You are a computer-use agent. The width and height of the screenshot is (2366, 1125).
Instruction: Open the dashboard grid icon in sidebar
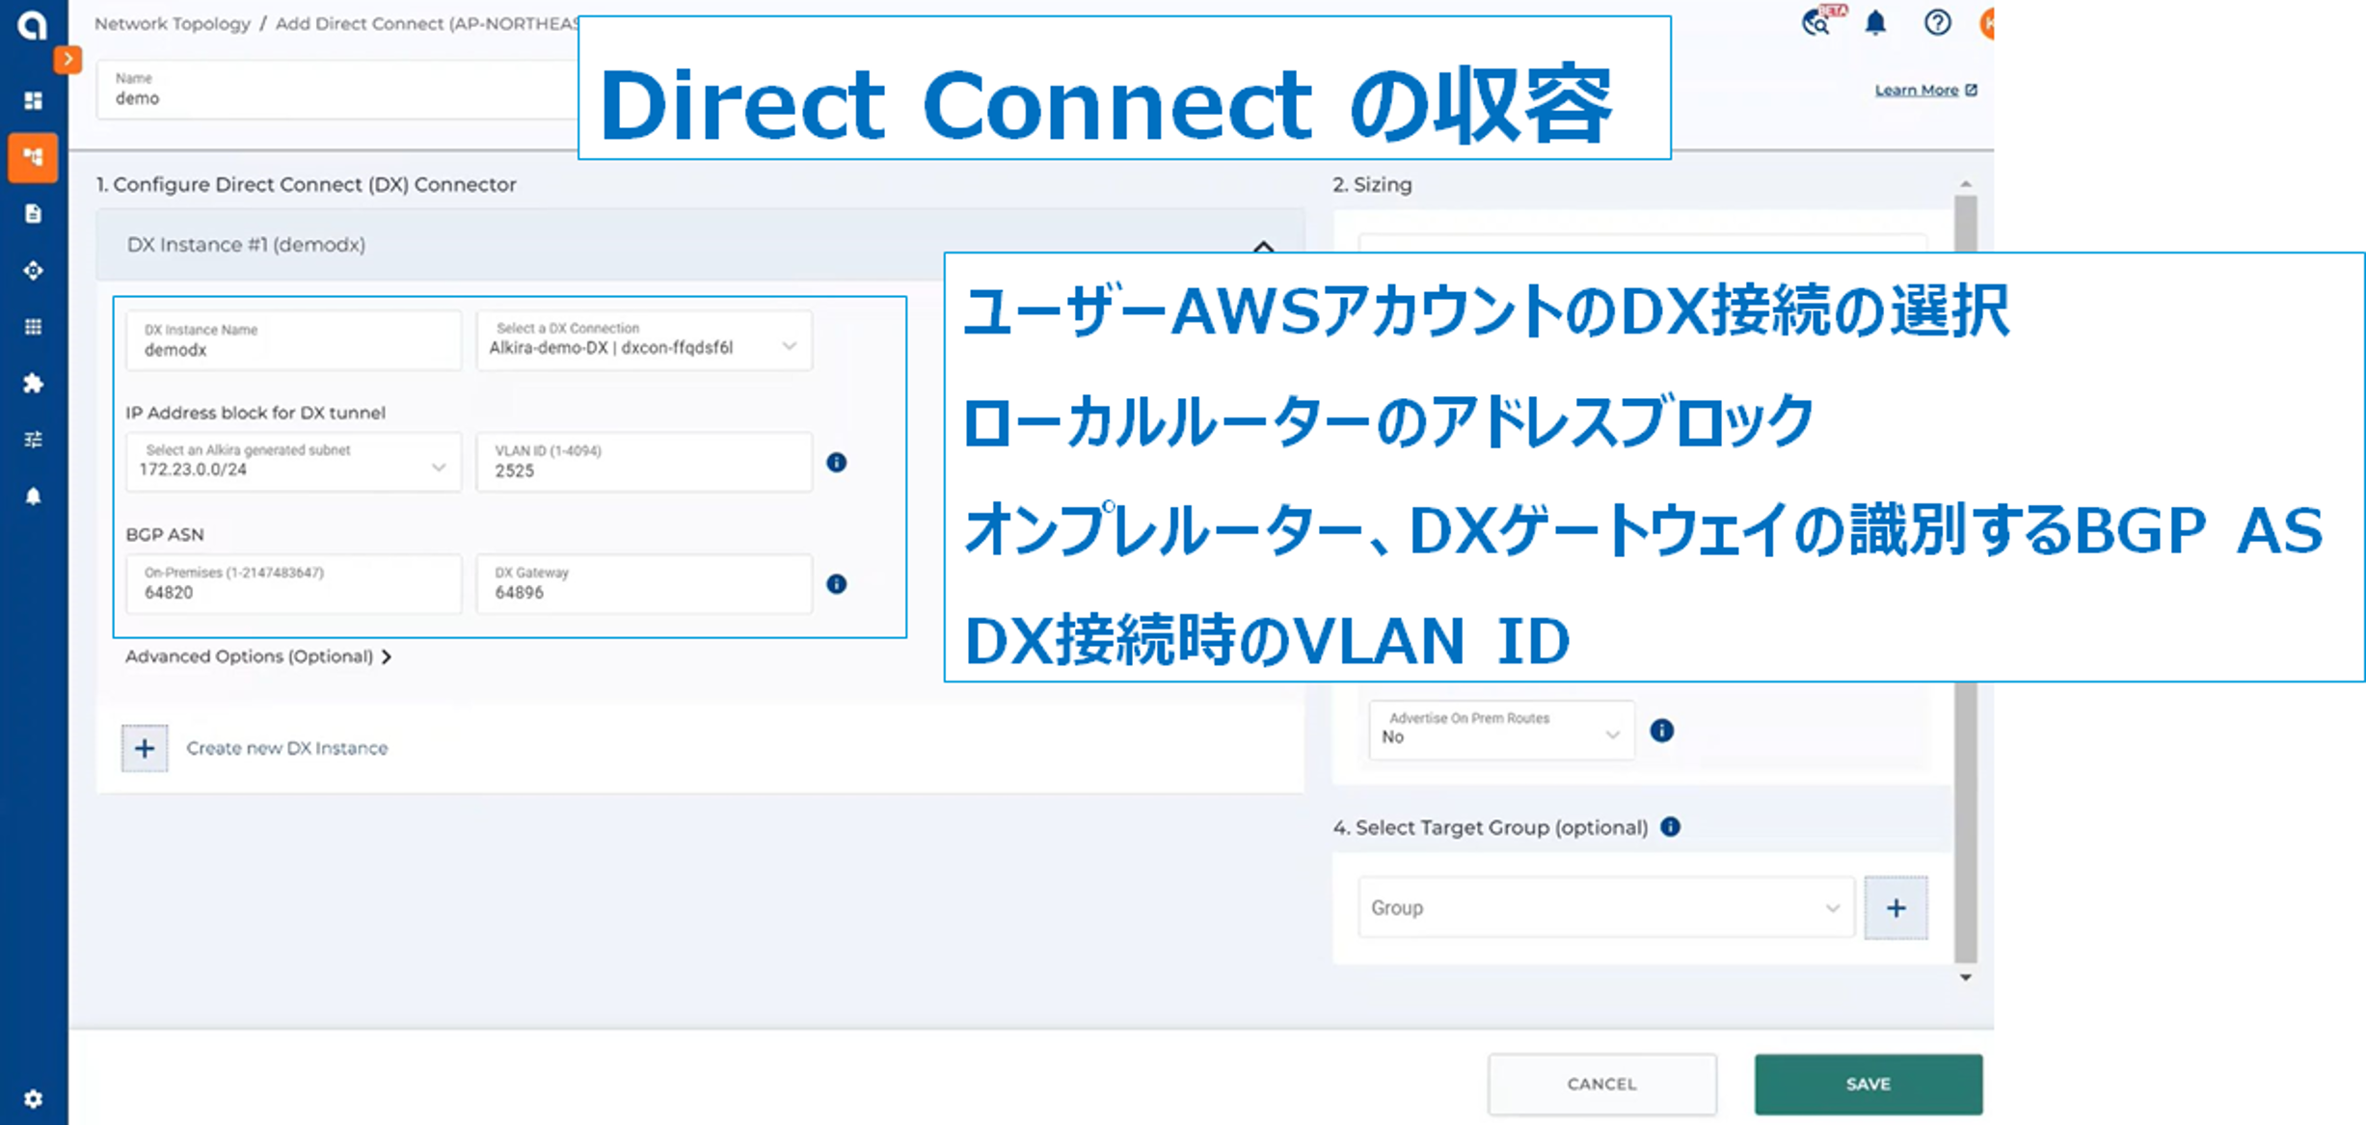(x=33, y=100)
